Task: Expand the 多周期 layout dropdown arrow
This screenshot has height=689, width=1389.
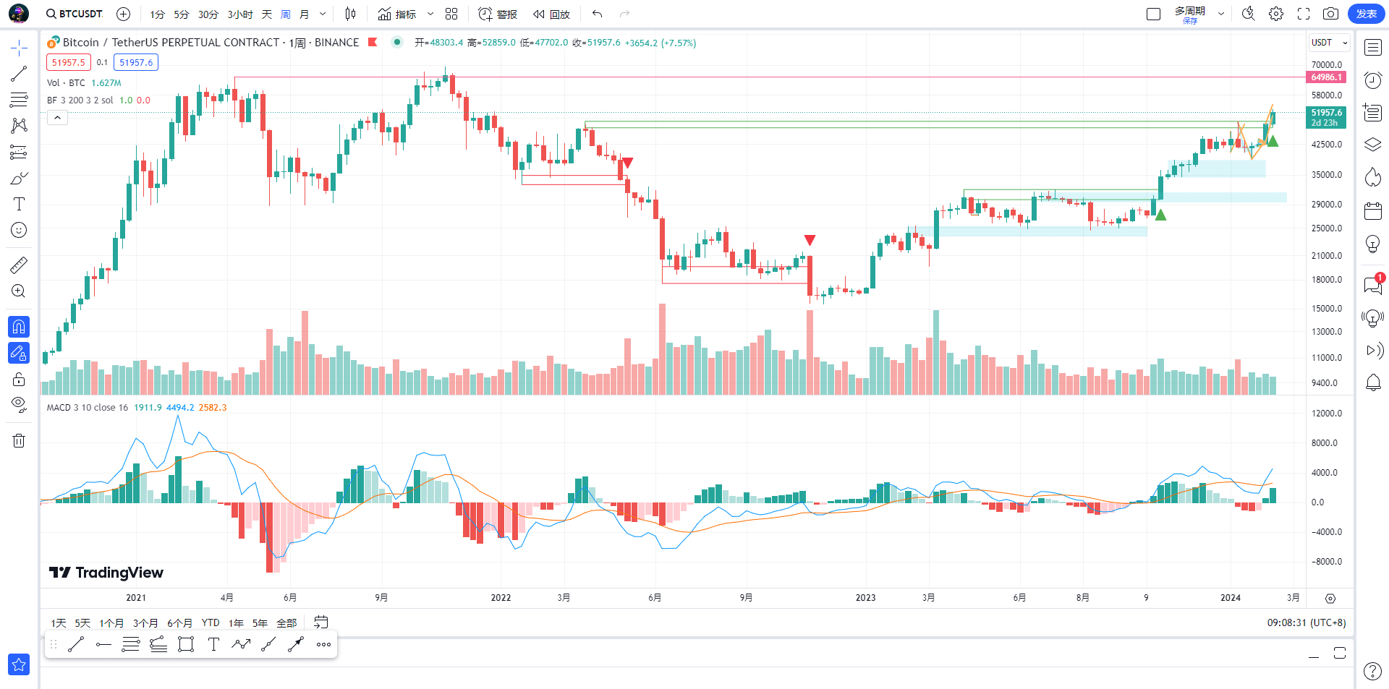Action: pos(1221,14)
